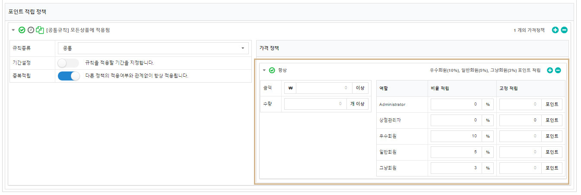Click the 가격 정책 panel header

click(413, 49)
